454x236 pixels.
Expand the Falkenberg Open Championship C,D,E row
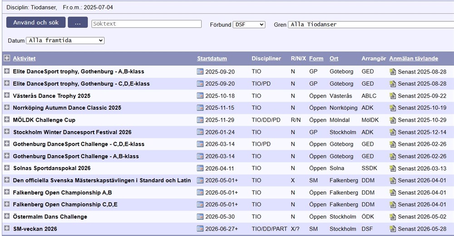7,204
